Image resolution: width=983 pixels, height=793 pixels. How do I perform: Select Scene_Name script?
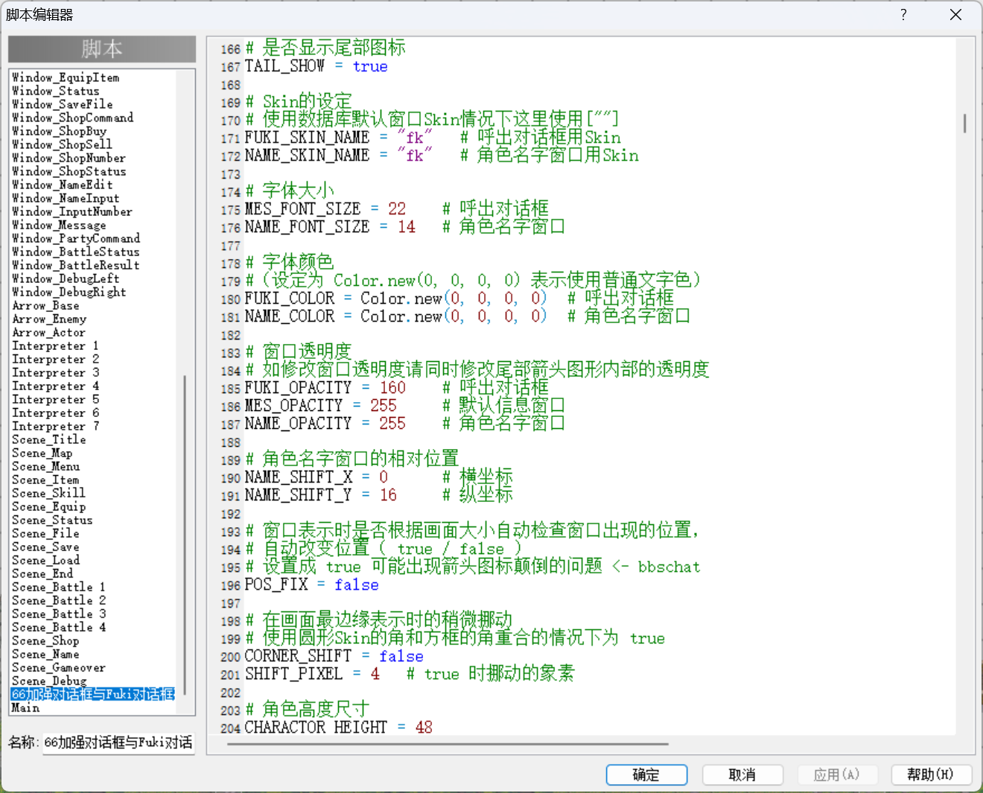[45, 654]
